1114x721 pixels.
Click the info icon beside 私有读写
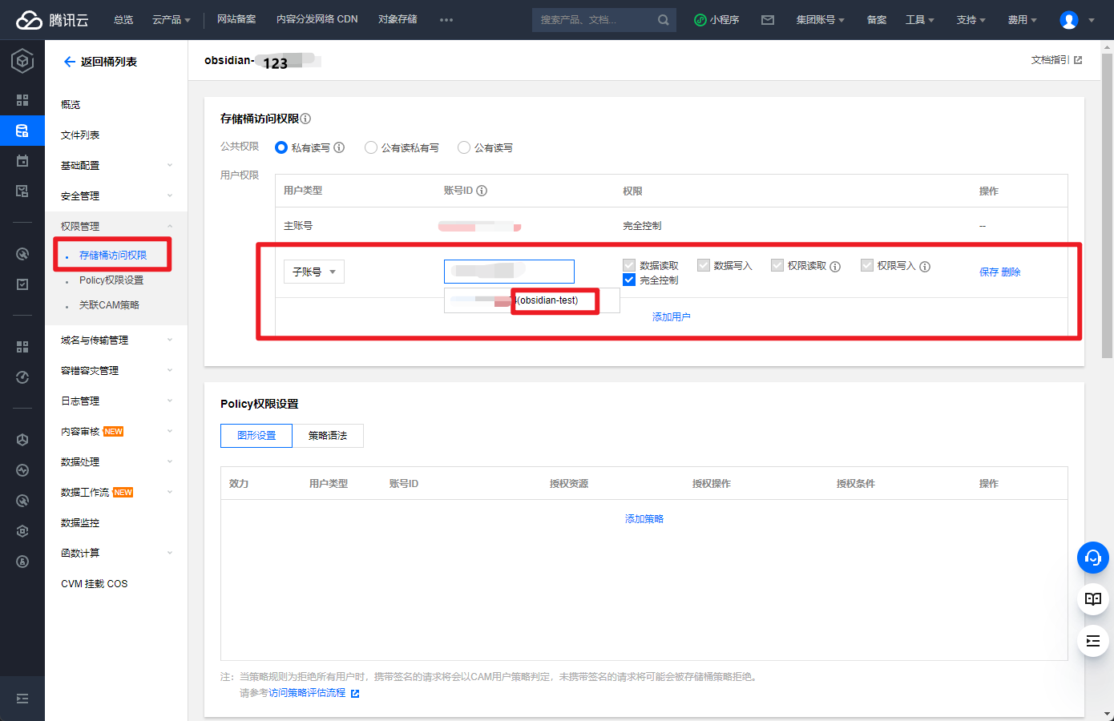339,147
